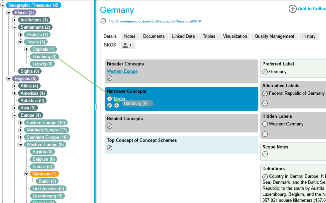Expand the Africa tree node
Screen dimensions: 326x203
click(15, 86)
